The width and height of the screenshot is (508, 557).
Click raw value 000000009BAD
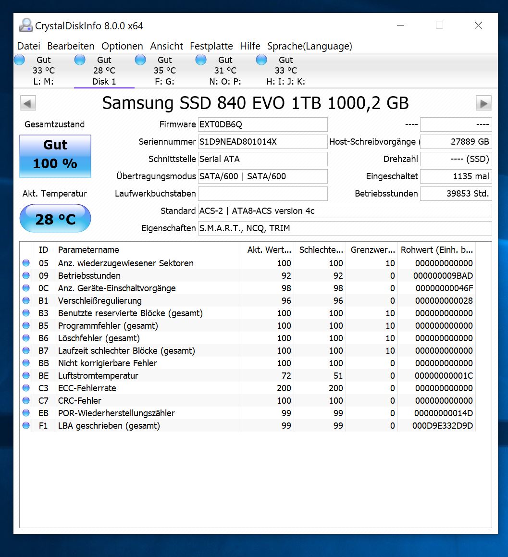443,276
